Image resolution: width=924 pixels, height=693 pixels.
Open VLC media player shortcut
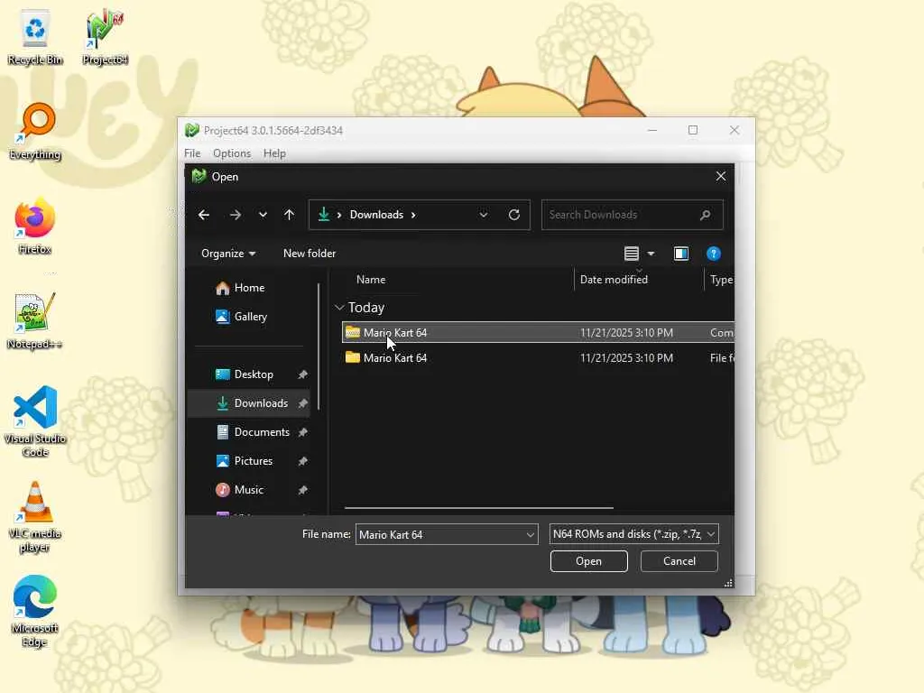(35, 517)
